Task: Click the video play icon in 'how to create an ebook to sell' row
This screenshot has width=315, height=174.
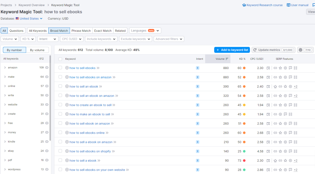Action: pyautogui.click(x=285, y=105)
